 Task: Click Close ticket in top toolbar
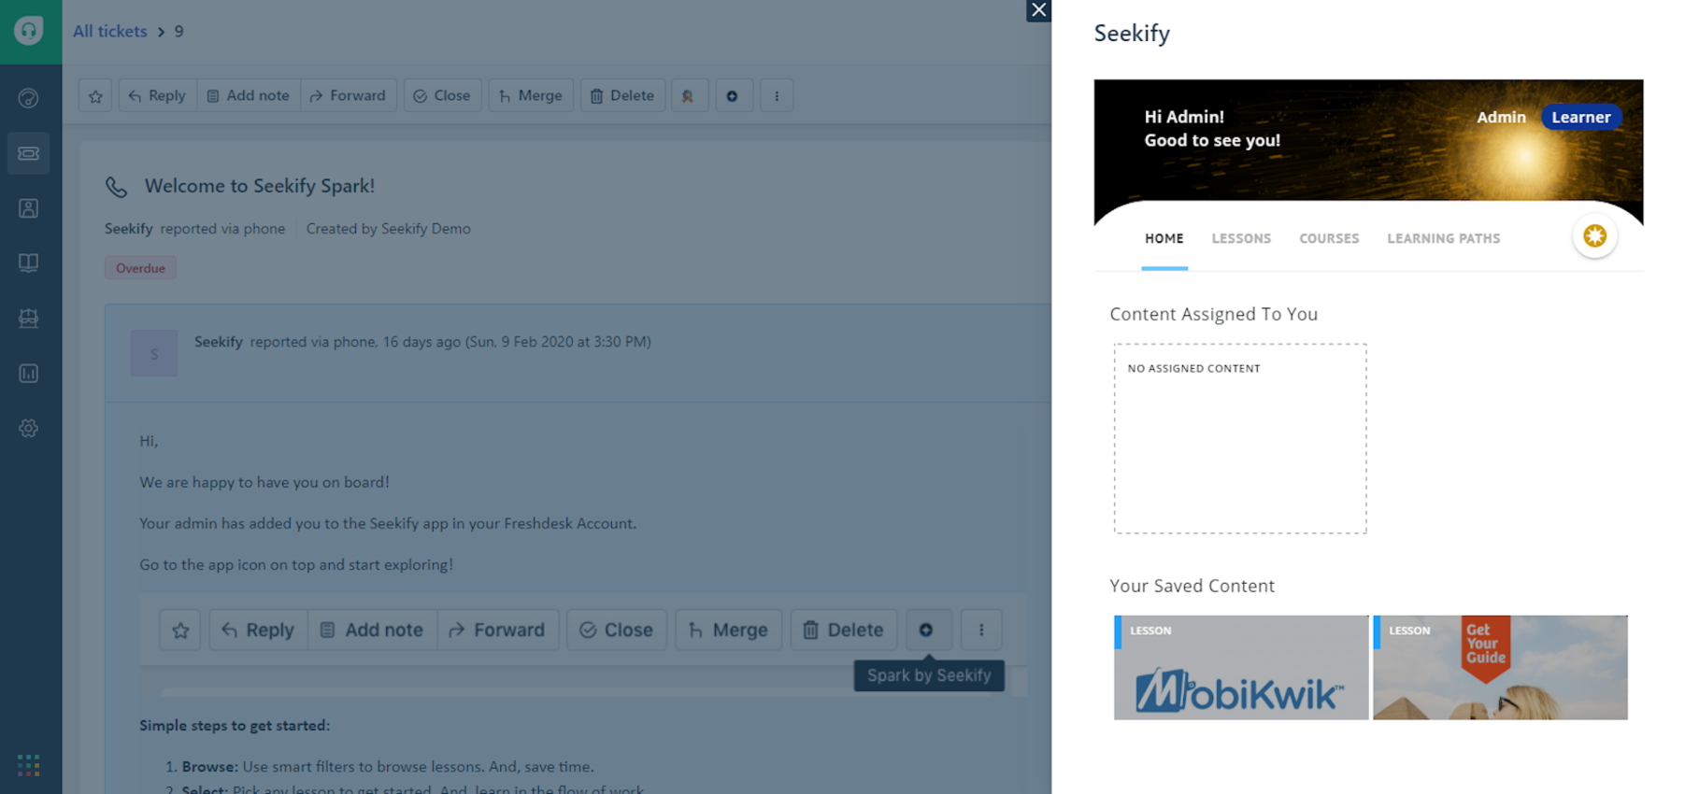(442, 95)
